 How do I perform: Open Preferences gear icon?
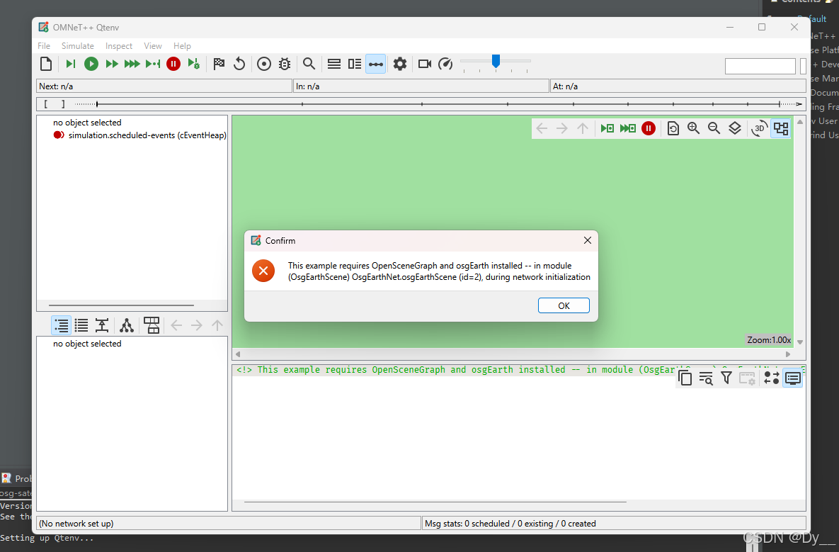coord(400,64)
